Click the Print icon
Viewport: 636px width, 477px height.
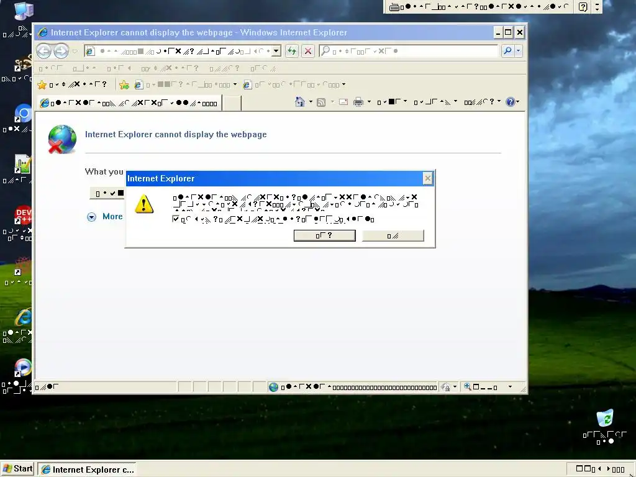pos(358,102)
